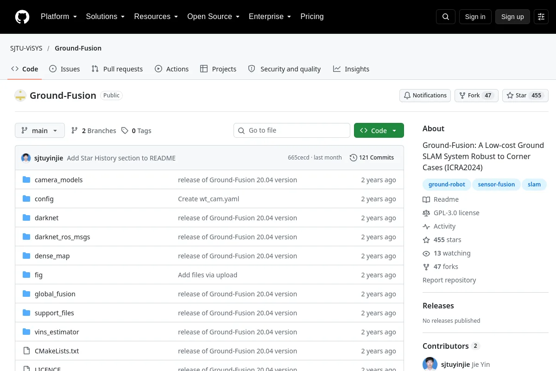Click the darknet_ros_msgs folder icon
556x371 pixels.
[x=26, y=237]
